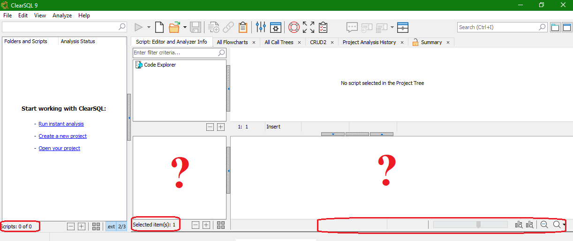Click grid icon beside Selected item(s) status
The width and height of the screenshot is (573, 241).
point(221,225)
